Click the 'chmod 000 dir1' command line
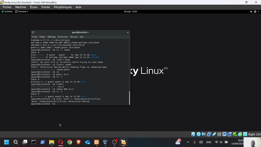The image size is (261, 147). (52, 89)
